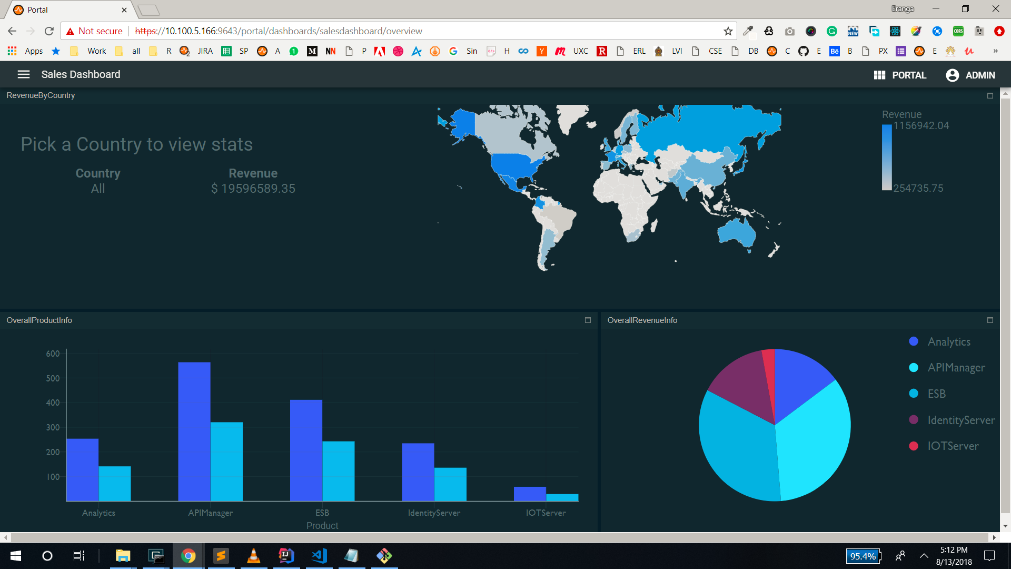Open the Grammarly extension
The image size is (1011, 569).
[832, 31]
